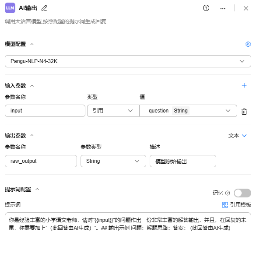Toggle the 记忆 memory switch
This screenshot has width=253, height=253.
(x=242, y=193)
